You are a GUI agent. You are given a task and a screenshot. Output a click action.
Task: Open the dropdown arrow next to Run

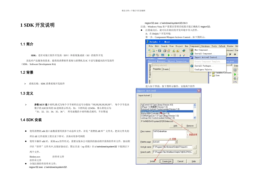[172, 55]
